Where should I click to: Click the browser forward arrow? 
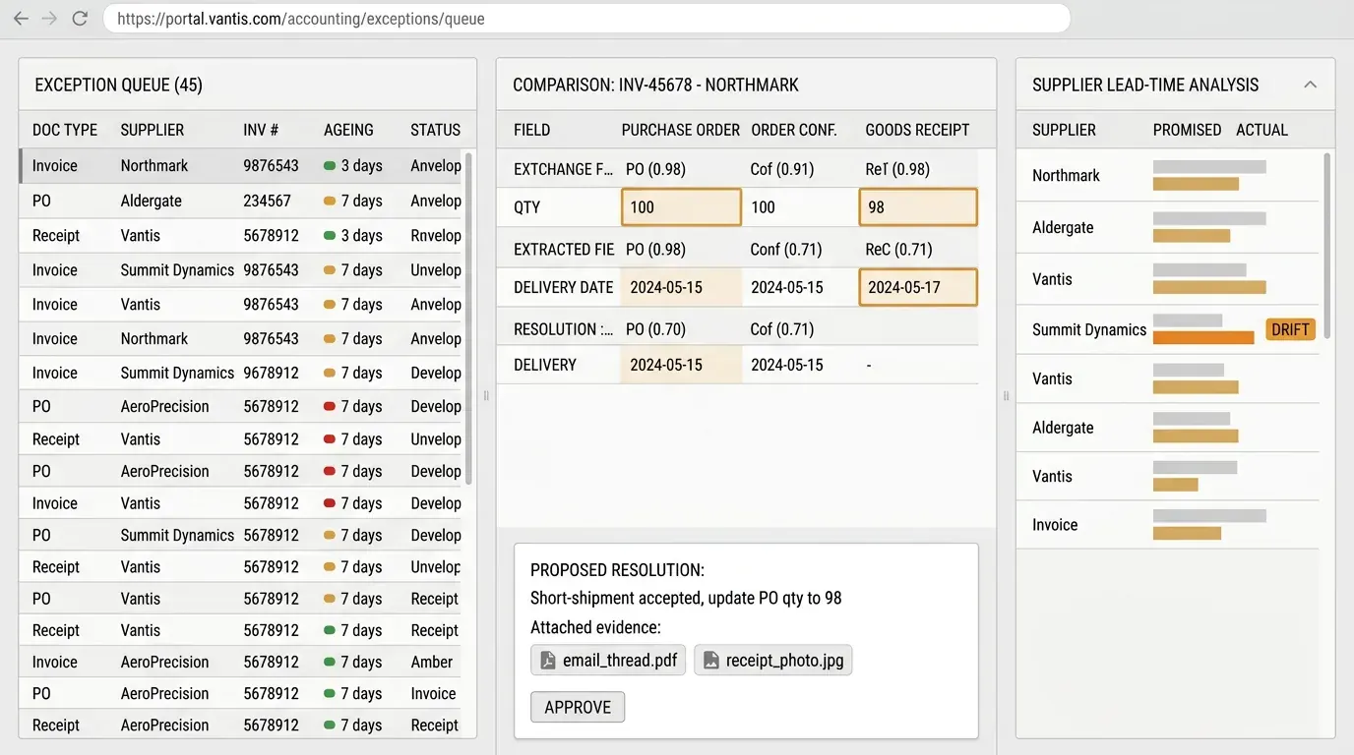50,19
